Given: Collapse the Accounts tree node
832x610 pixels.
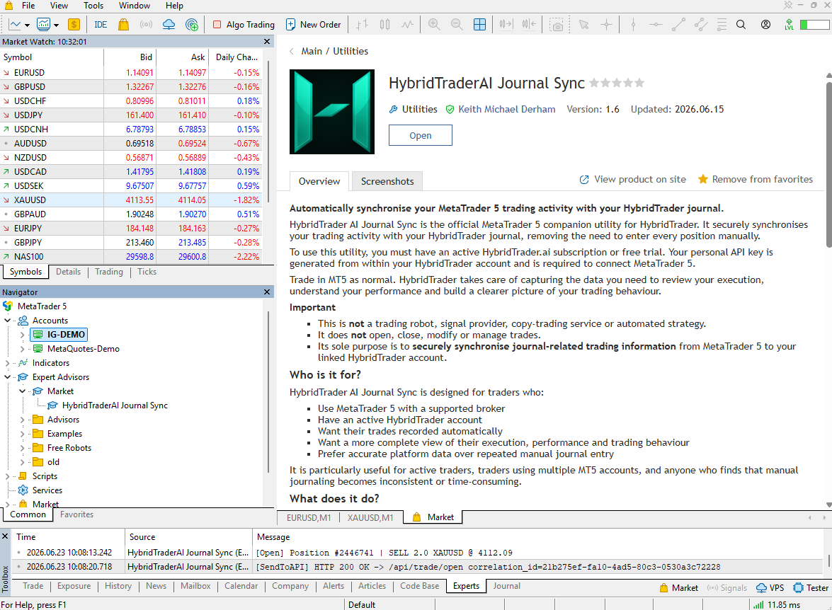Looking at the screenshot, I should tap(7, 320).
